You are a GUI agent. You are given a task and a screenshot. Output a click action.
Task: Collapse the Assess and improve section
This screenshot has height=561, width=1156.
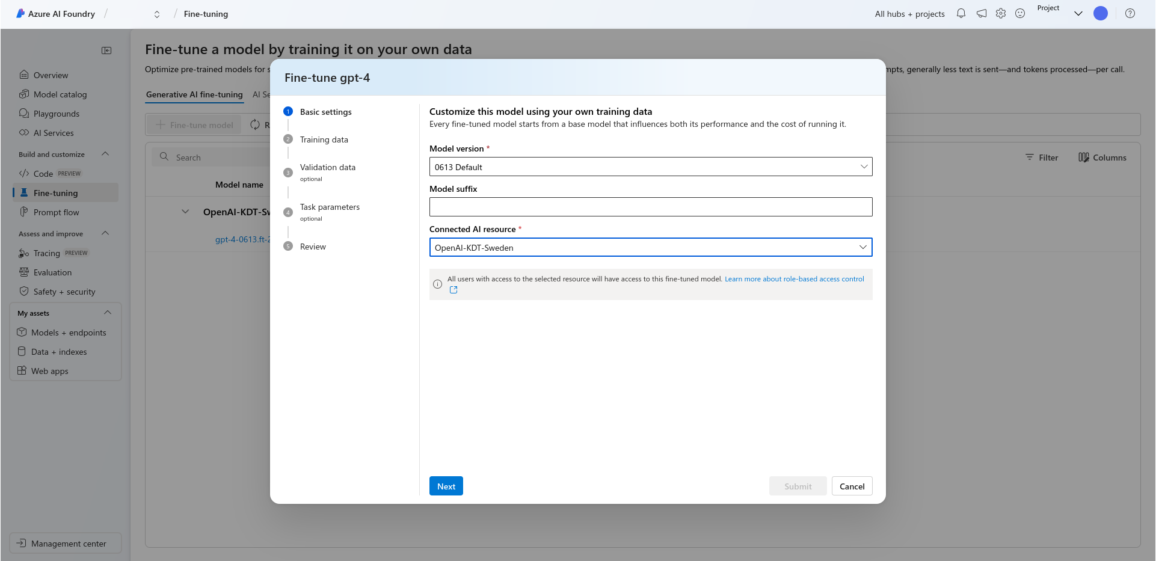click(105, 233)
